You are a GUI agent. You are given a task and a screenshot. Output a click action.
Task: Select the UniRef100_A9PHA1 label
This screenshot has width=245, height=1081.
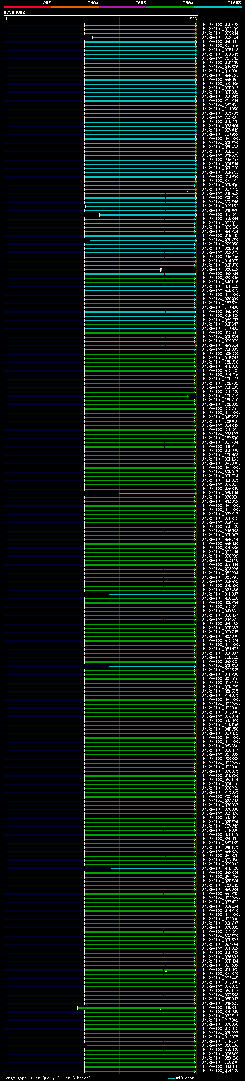[x=220, y=80]
